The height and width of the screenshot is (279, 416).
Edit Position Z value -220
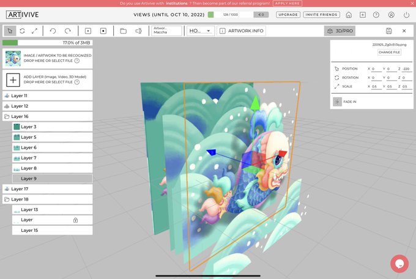[407, 69]
